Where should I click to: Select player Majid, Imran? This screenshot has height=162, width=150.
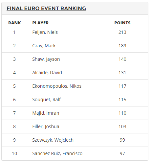click(46, 113)
